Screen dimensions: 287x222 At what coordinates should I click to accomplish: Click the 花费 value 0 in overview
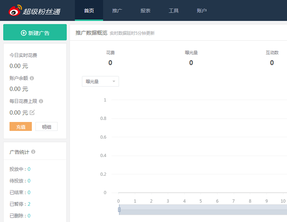110,63
